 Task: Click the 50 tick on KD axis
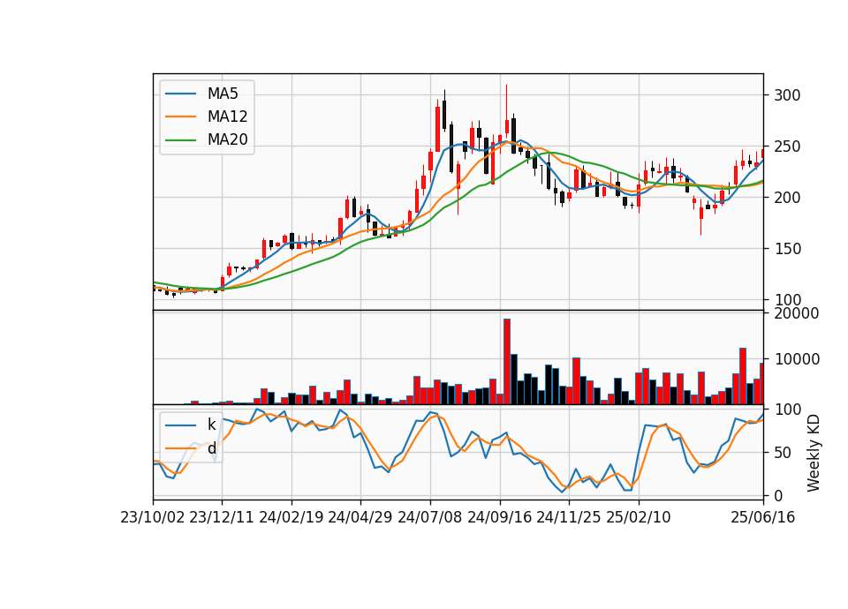783,453
